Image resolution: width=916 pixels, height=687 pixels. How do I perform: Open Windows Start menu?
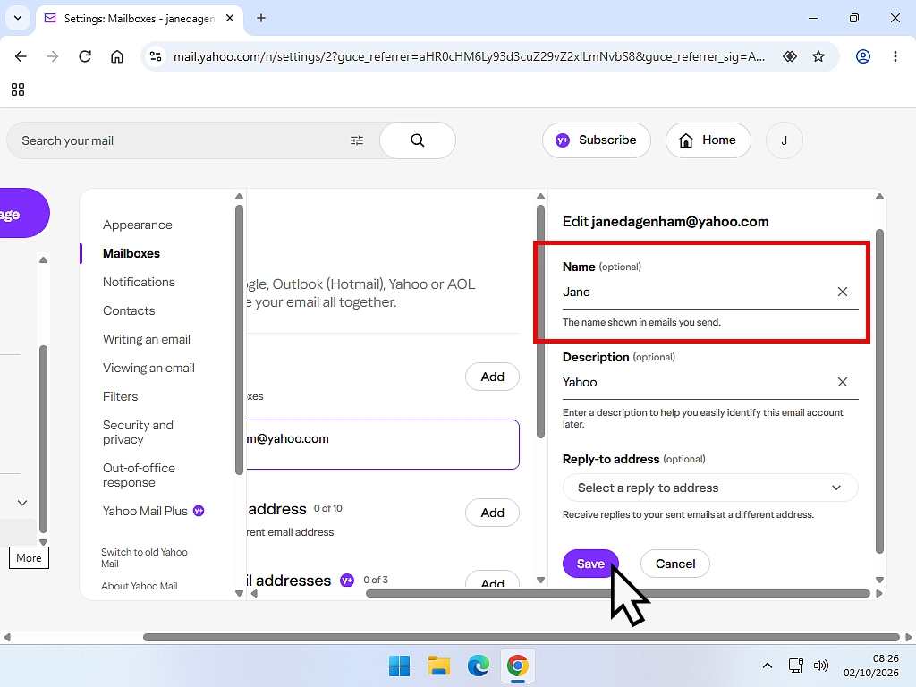(x=400, y=666)
